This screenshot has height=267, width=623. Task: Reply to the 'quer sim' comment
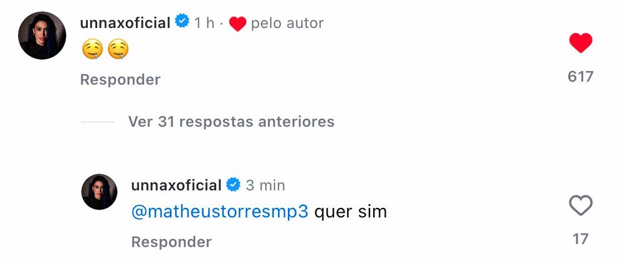[172, 242]
